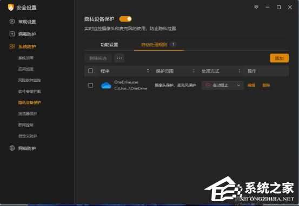
Task: Click the 删除所选 button
Action: (x=98, y=58)
